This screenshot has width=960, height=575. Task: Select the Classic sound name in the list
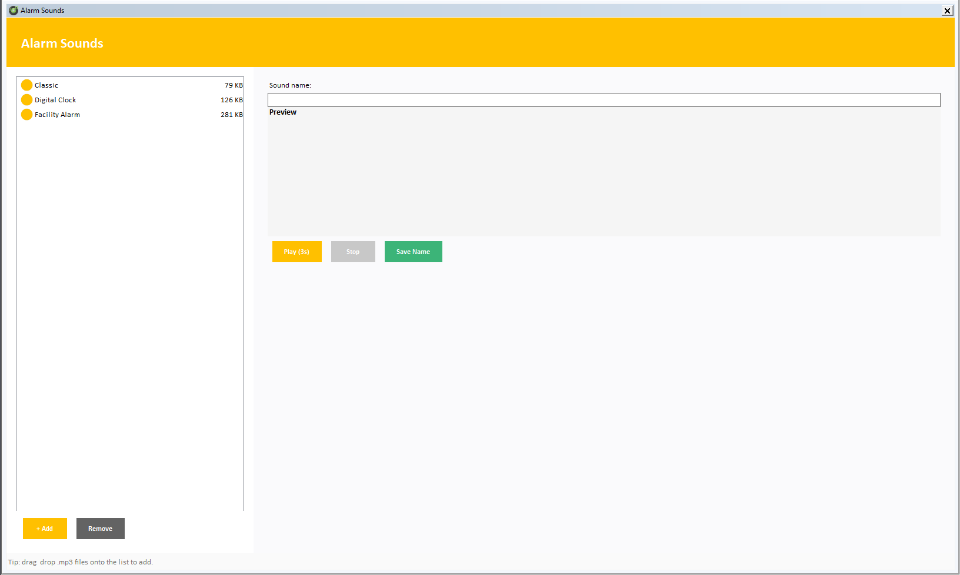coord(46,85)
